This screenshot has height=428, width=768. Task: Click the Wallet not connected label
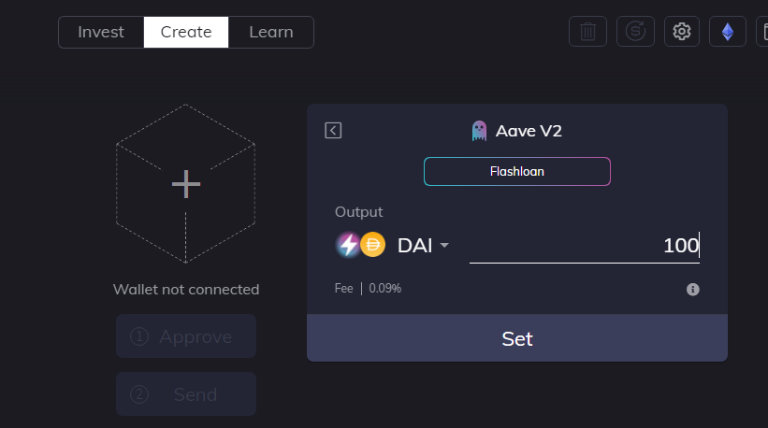[186, 290]
